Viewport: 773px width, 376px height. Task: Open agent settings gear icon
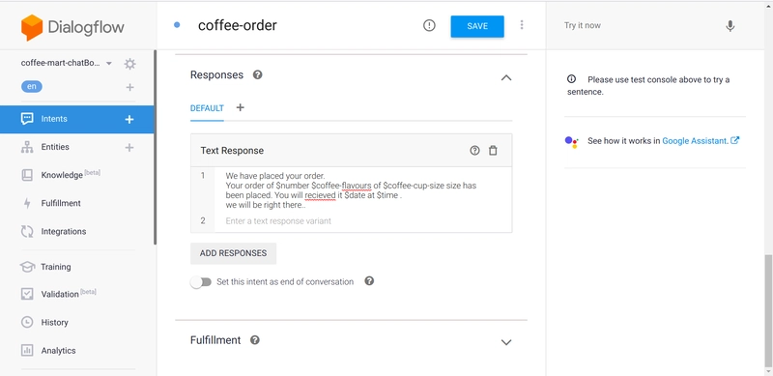pos(129,64)
